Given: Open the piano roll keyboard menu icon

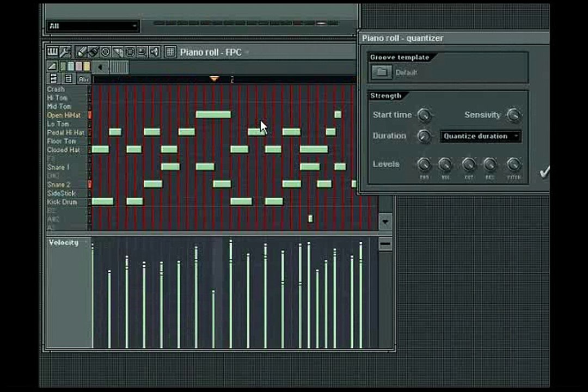Looking at the screenshot, I should [x=52, y=52].
